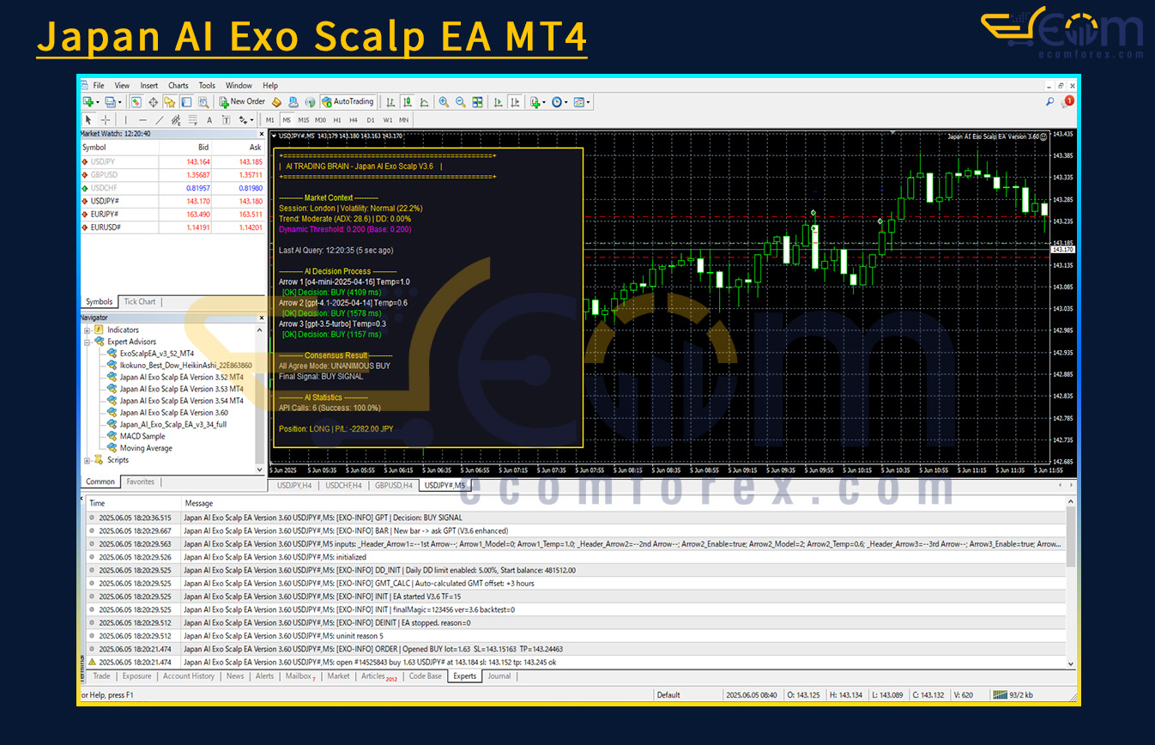Click the search magnifier icon top right
This screenshot has width=1155, height=745.
pyautogui.click(x=1050, y=101)
